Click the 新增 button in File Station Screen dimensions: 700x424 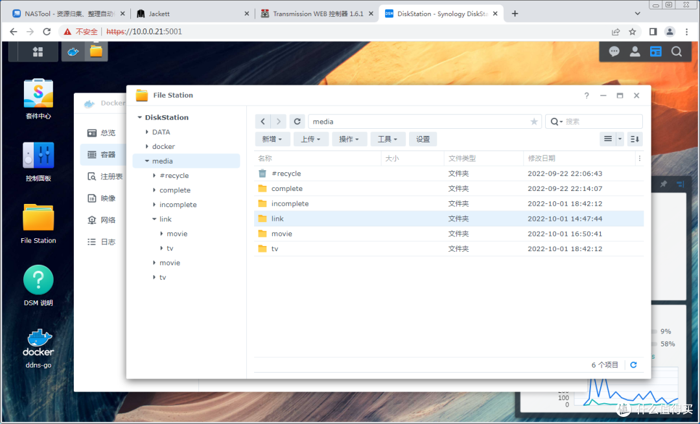[272, 139]
